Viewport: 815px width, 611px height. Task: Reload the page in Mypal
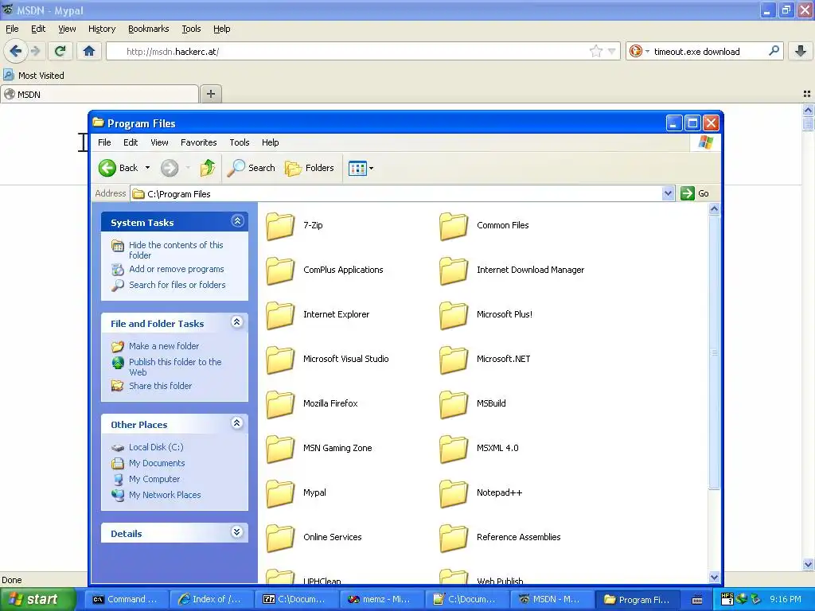60,51
